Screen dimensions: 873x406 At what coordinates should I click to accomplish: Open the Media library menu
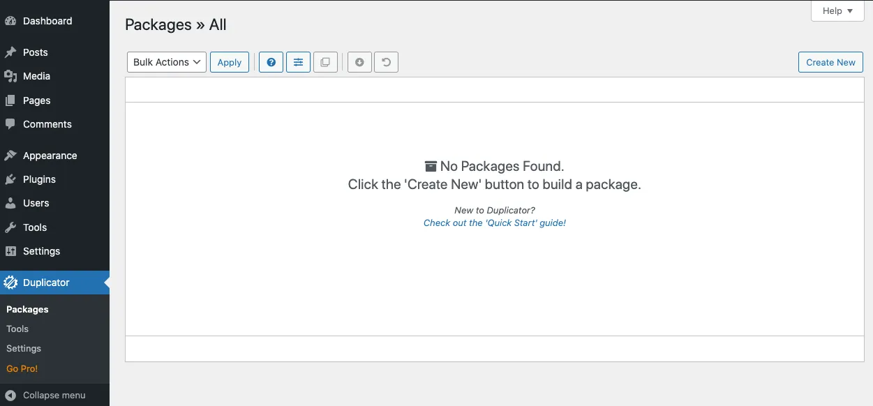(x=54, y=76)
